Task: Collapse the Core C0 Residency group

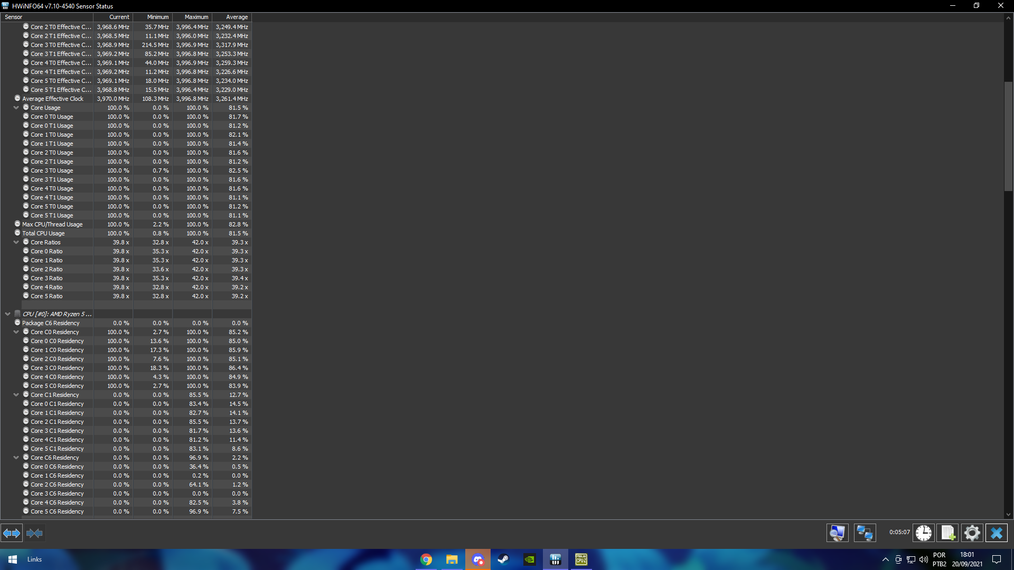Action: pyautogui.click(x=16, y=332)
